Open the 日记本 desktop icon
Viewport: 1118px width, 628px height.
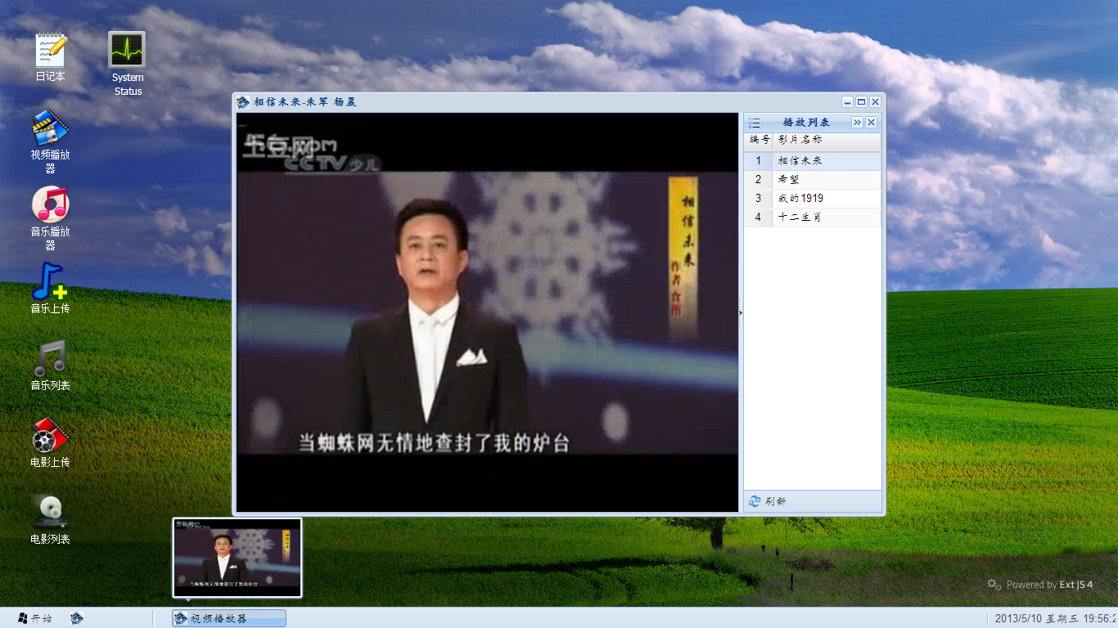click(50, 57)
